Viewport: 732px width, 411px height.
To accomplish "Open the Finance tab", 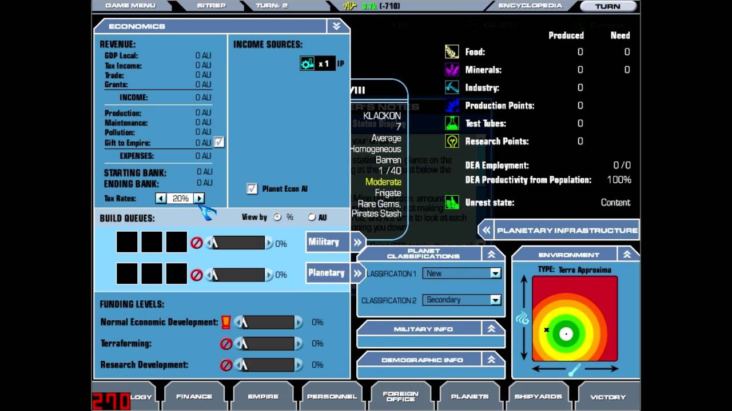I will point(194,396).
